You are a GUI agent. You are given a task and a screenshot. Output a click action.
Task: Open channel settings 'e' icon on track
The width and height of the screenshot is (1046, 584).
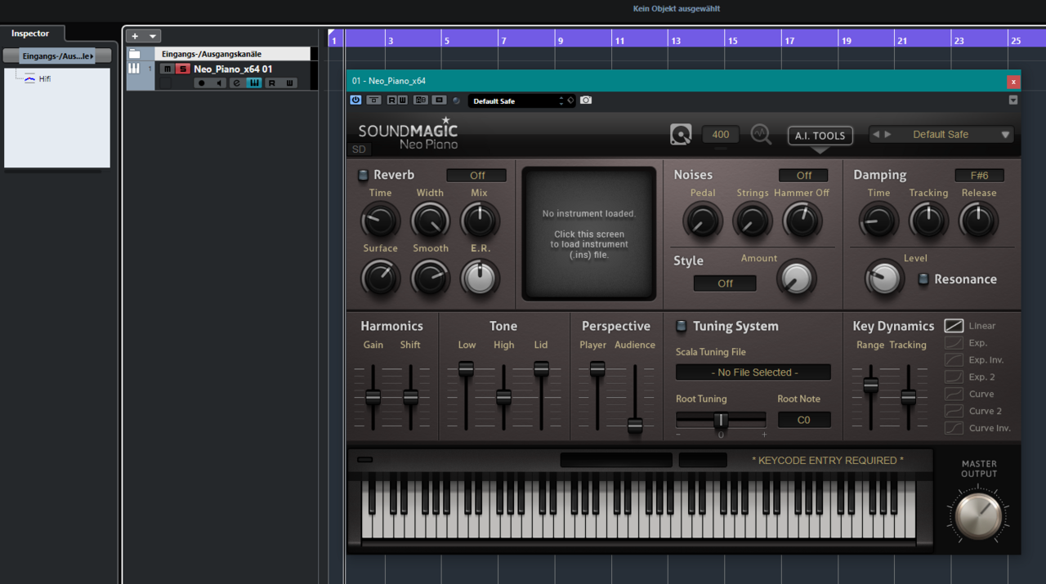point(236,83)
